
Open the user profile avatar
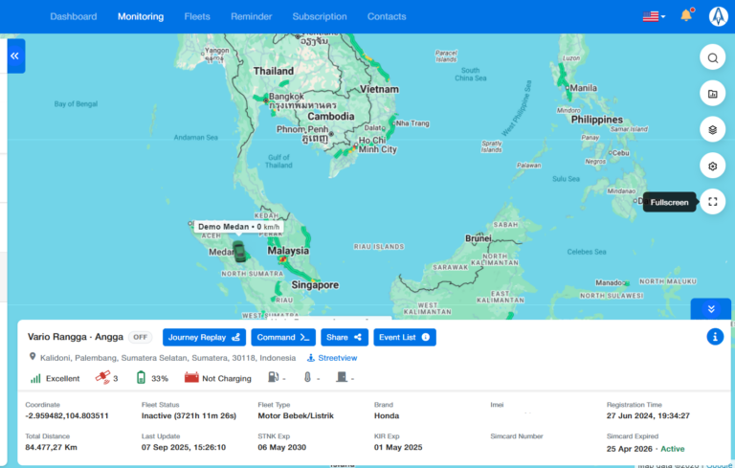[718, 16]
